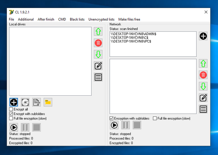The height and width of the screenshot is (155, 218).
Task: Click the edit pencil icon in the Network panel
Action: tap(203, 98)
